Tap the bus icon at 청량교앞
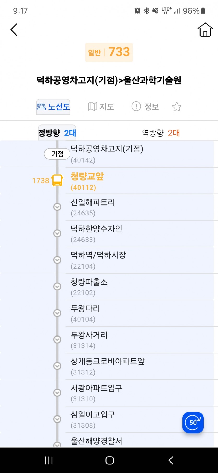The height and width of the screenshot is (473, 218). pos(57,180)
